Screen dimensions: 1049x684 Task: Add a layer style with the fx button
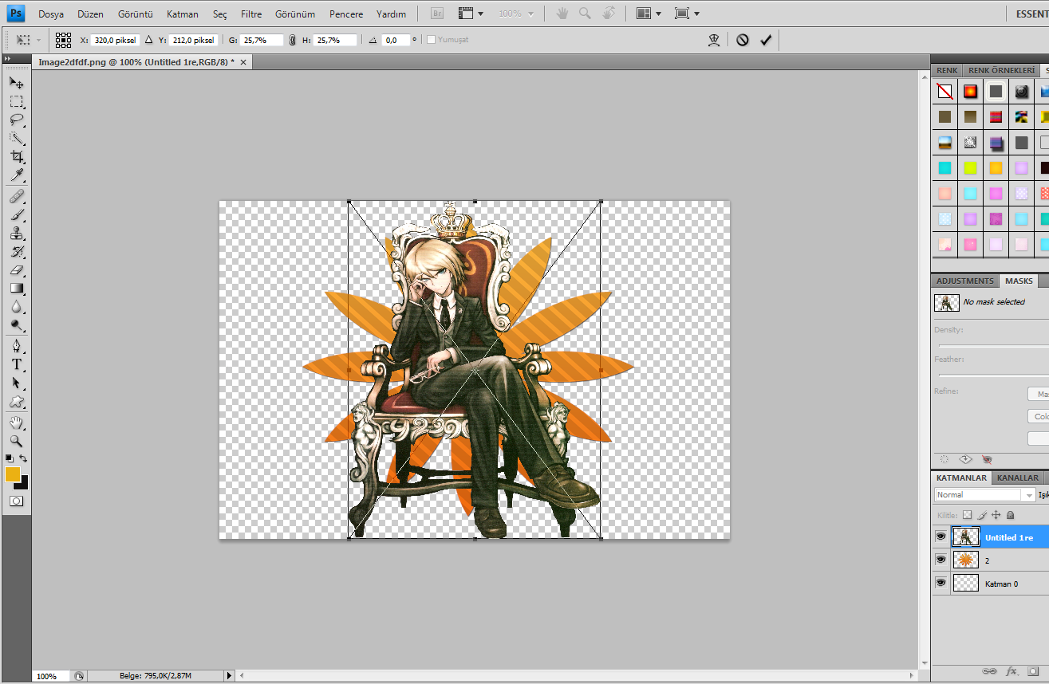click(x=1012, y=671)
